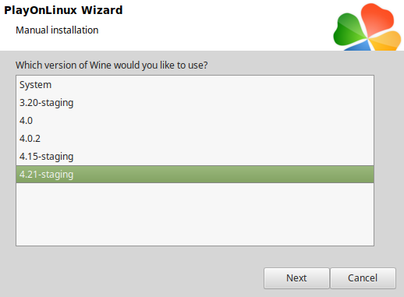404x297 pixels.
Task: Click the blue petal of the logo
Action: 359,47
